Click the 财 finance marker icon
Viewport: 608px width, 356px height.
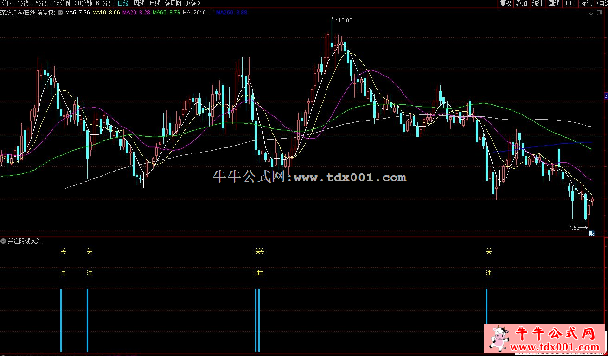click(x=592, y=233)
